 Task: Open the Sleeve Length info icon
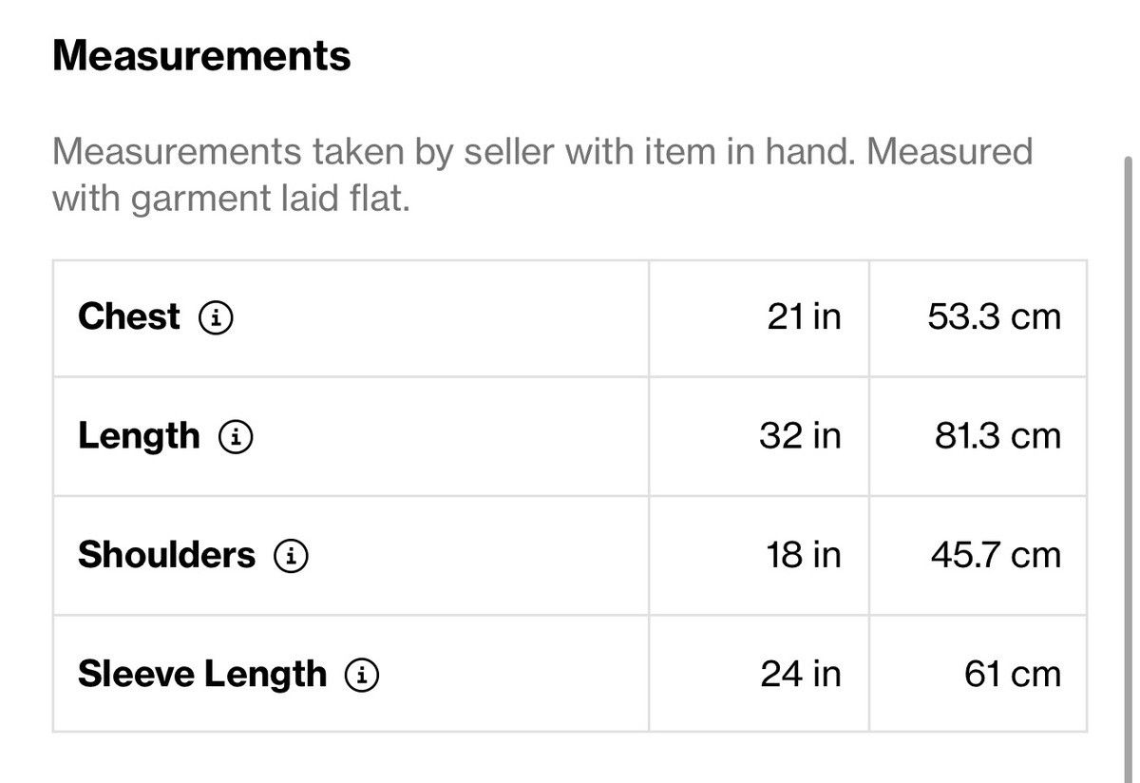coord(362,675)
